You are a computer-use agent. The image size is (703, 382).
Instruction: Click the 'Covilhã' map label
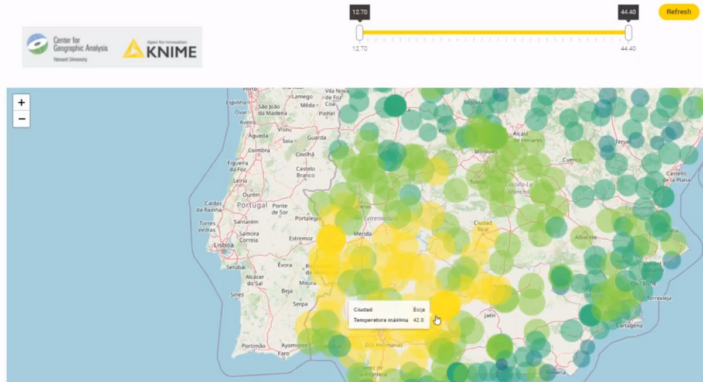(305, 154)
